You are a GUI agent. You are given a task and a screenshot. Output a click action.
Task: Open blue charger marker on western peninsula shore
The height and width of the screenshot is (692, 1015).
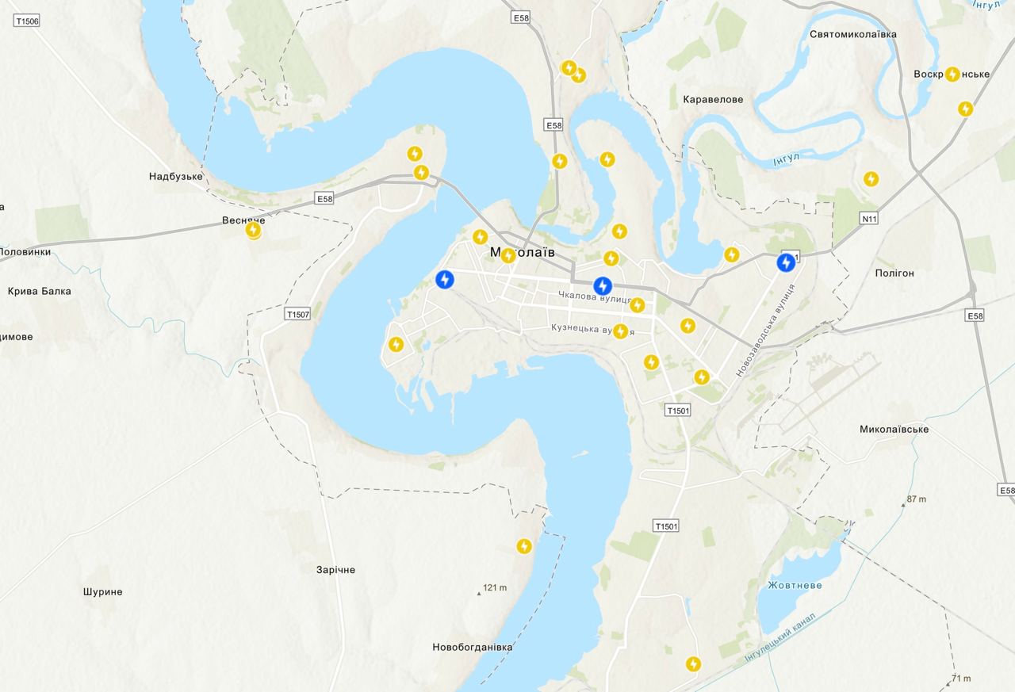pyautogui.click(x=446, y=279)
